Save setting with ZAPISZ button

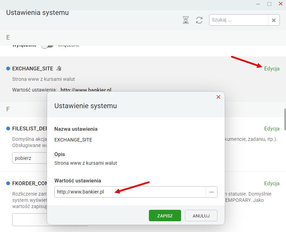click(x=165, y=216)
